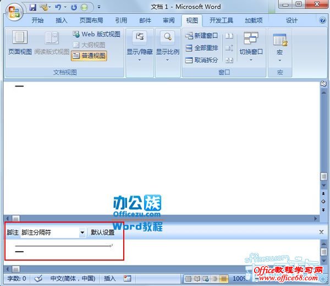Click the ruler toggle icon above the vertical scrollbar
Image resolution: width=330 pixels, height=286 pixels.
click(323, 84)
